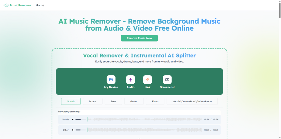
Task: Go to the Home page
Action: click(x=40, y=5)
